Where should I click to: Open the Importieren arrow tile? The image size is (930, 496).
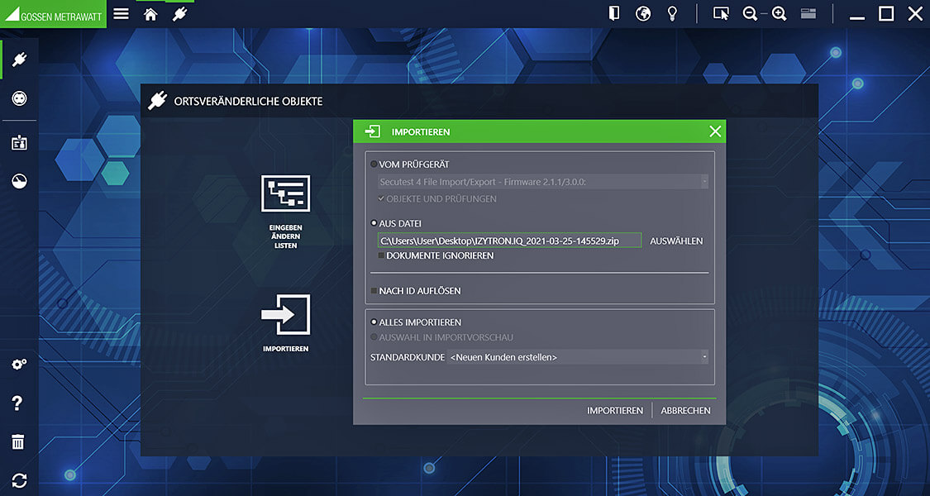285,322
